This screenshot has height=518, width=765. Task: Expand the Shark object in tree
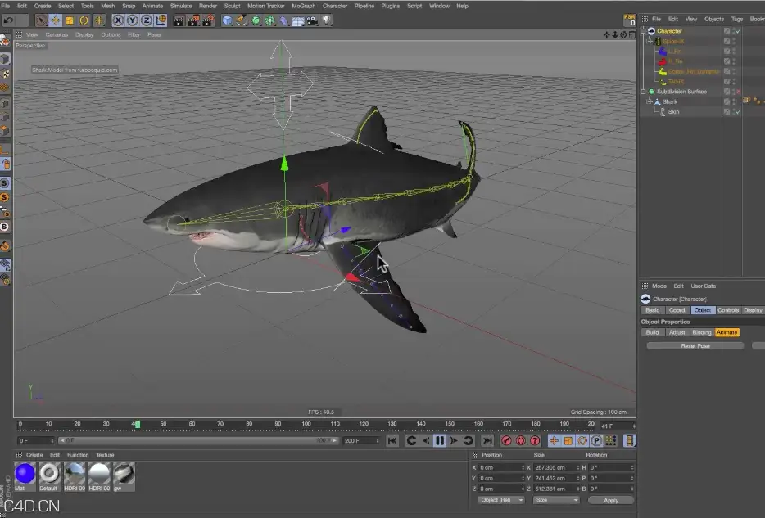[650, 101]
